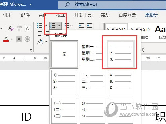Viewport: 166px width, 124px height.
Task: Open the 引用 ribbon tab
Action: [7, 15]
